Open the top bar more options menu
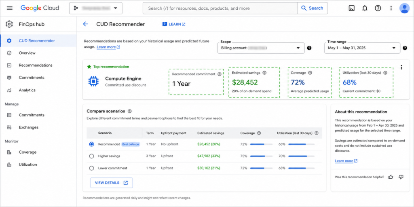The height and width of the screenshot is (207, 414). [391, 8]
